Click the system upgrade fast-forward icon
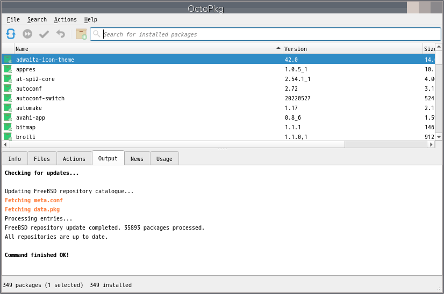This screenshot has height=294, width=444. tap(27, 34)
